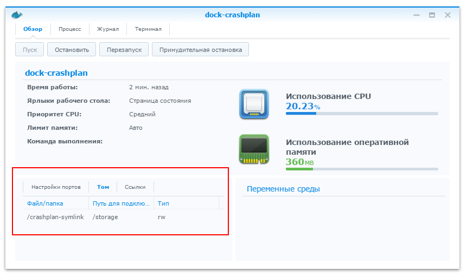467x277 pixels.
Task: Click the CPU usage progress bar
Action: click(362, 114)
